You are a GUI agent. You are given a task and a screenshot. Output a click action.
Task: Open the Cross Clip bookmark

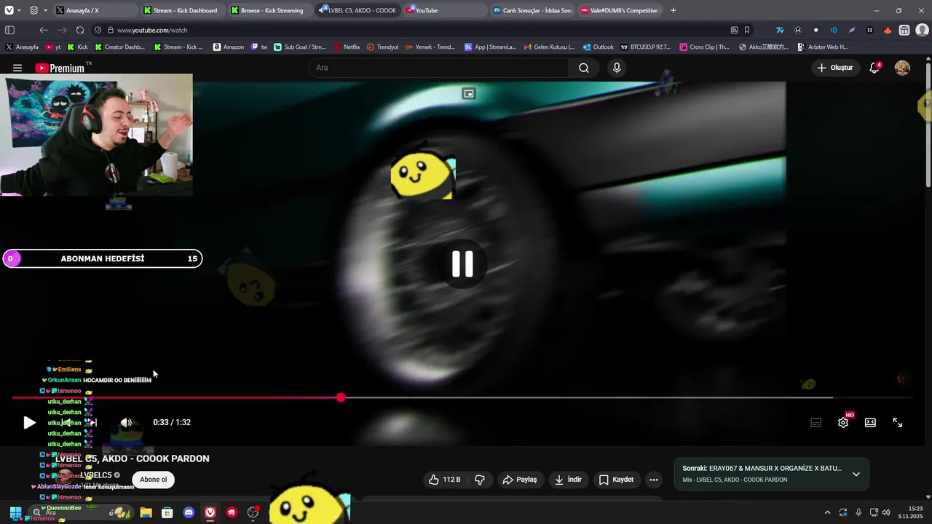click(704, 47)
